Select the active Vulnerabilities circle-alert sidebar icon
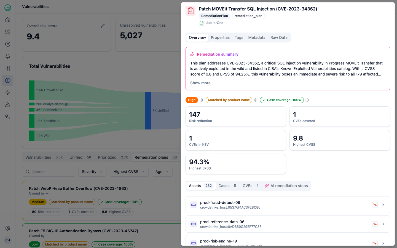 8,80
